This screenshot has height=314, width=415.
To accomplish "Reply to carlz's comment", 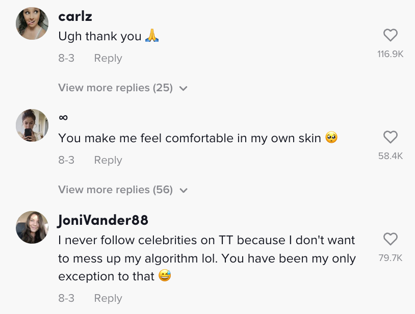I will [x=108, y=58].
